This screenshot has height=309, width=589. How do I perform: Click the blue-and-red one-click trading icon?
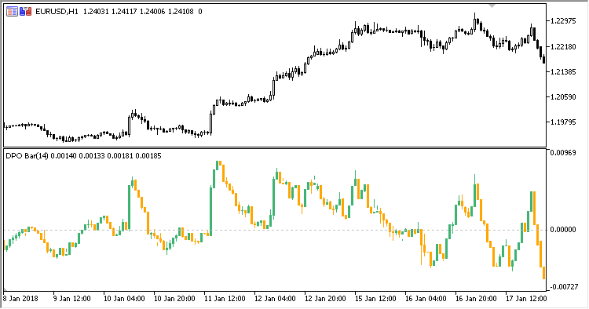point(26,12)
